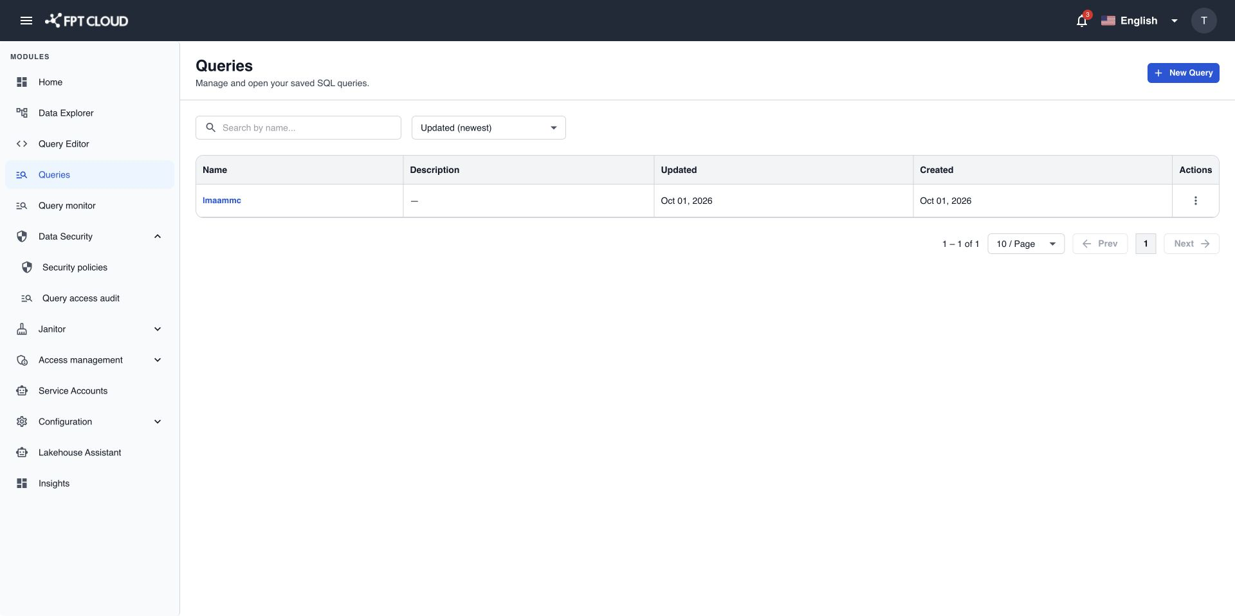Image resolution: width=1235 pixels, height=616 pixels.
Task: Collapse the Data Security section chevron
Action: pyautogui.click(x=158, y=237)
